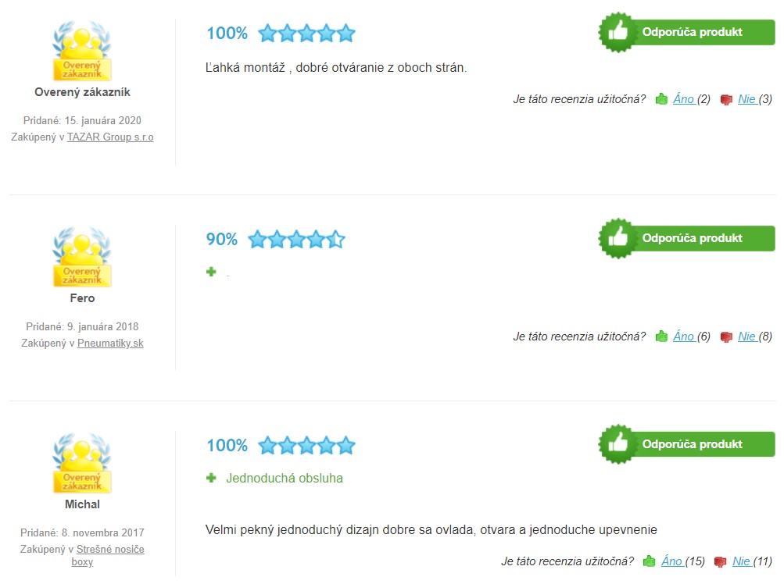Click green thumbs-up icon on TAZAR review

click(x=661, y=99)
